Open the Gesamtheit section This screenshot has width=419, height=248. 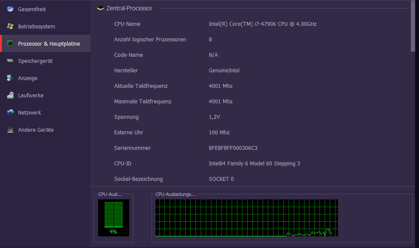pyautogui.click(x=45, y=9)
